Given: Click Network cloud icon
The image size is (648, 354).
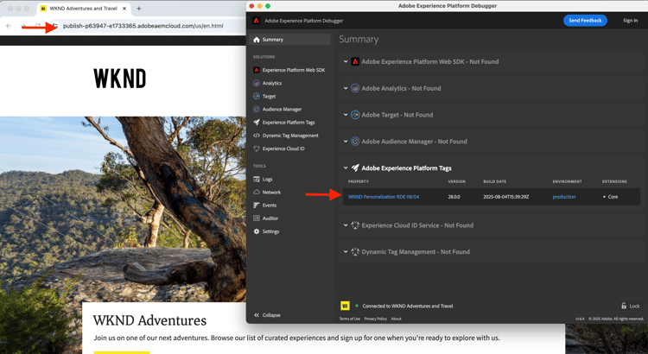Looking at the screenshot, I should [x=257, y=192].
